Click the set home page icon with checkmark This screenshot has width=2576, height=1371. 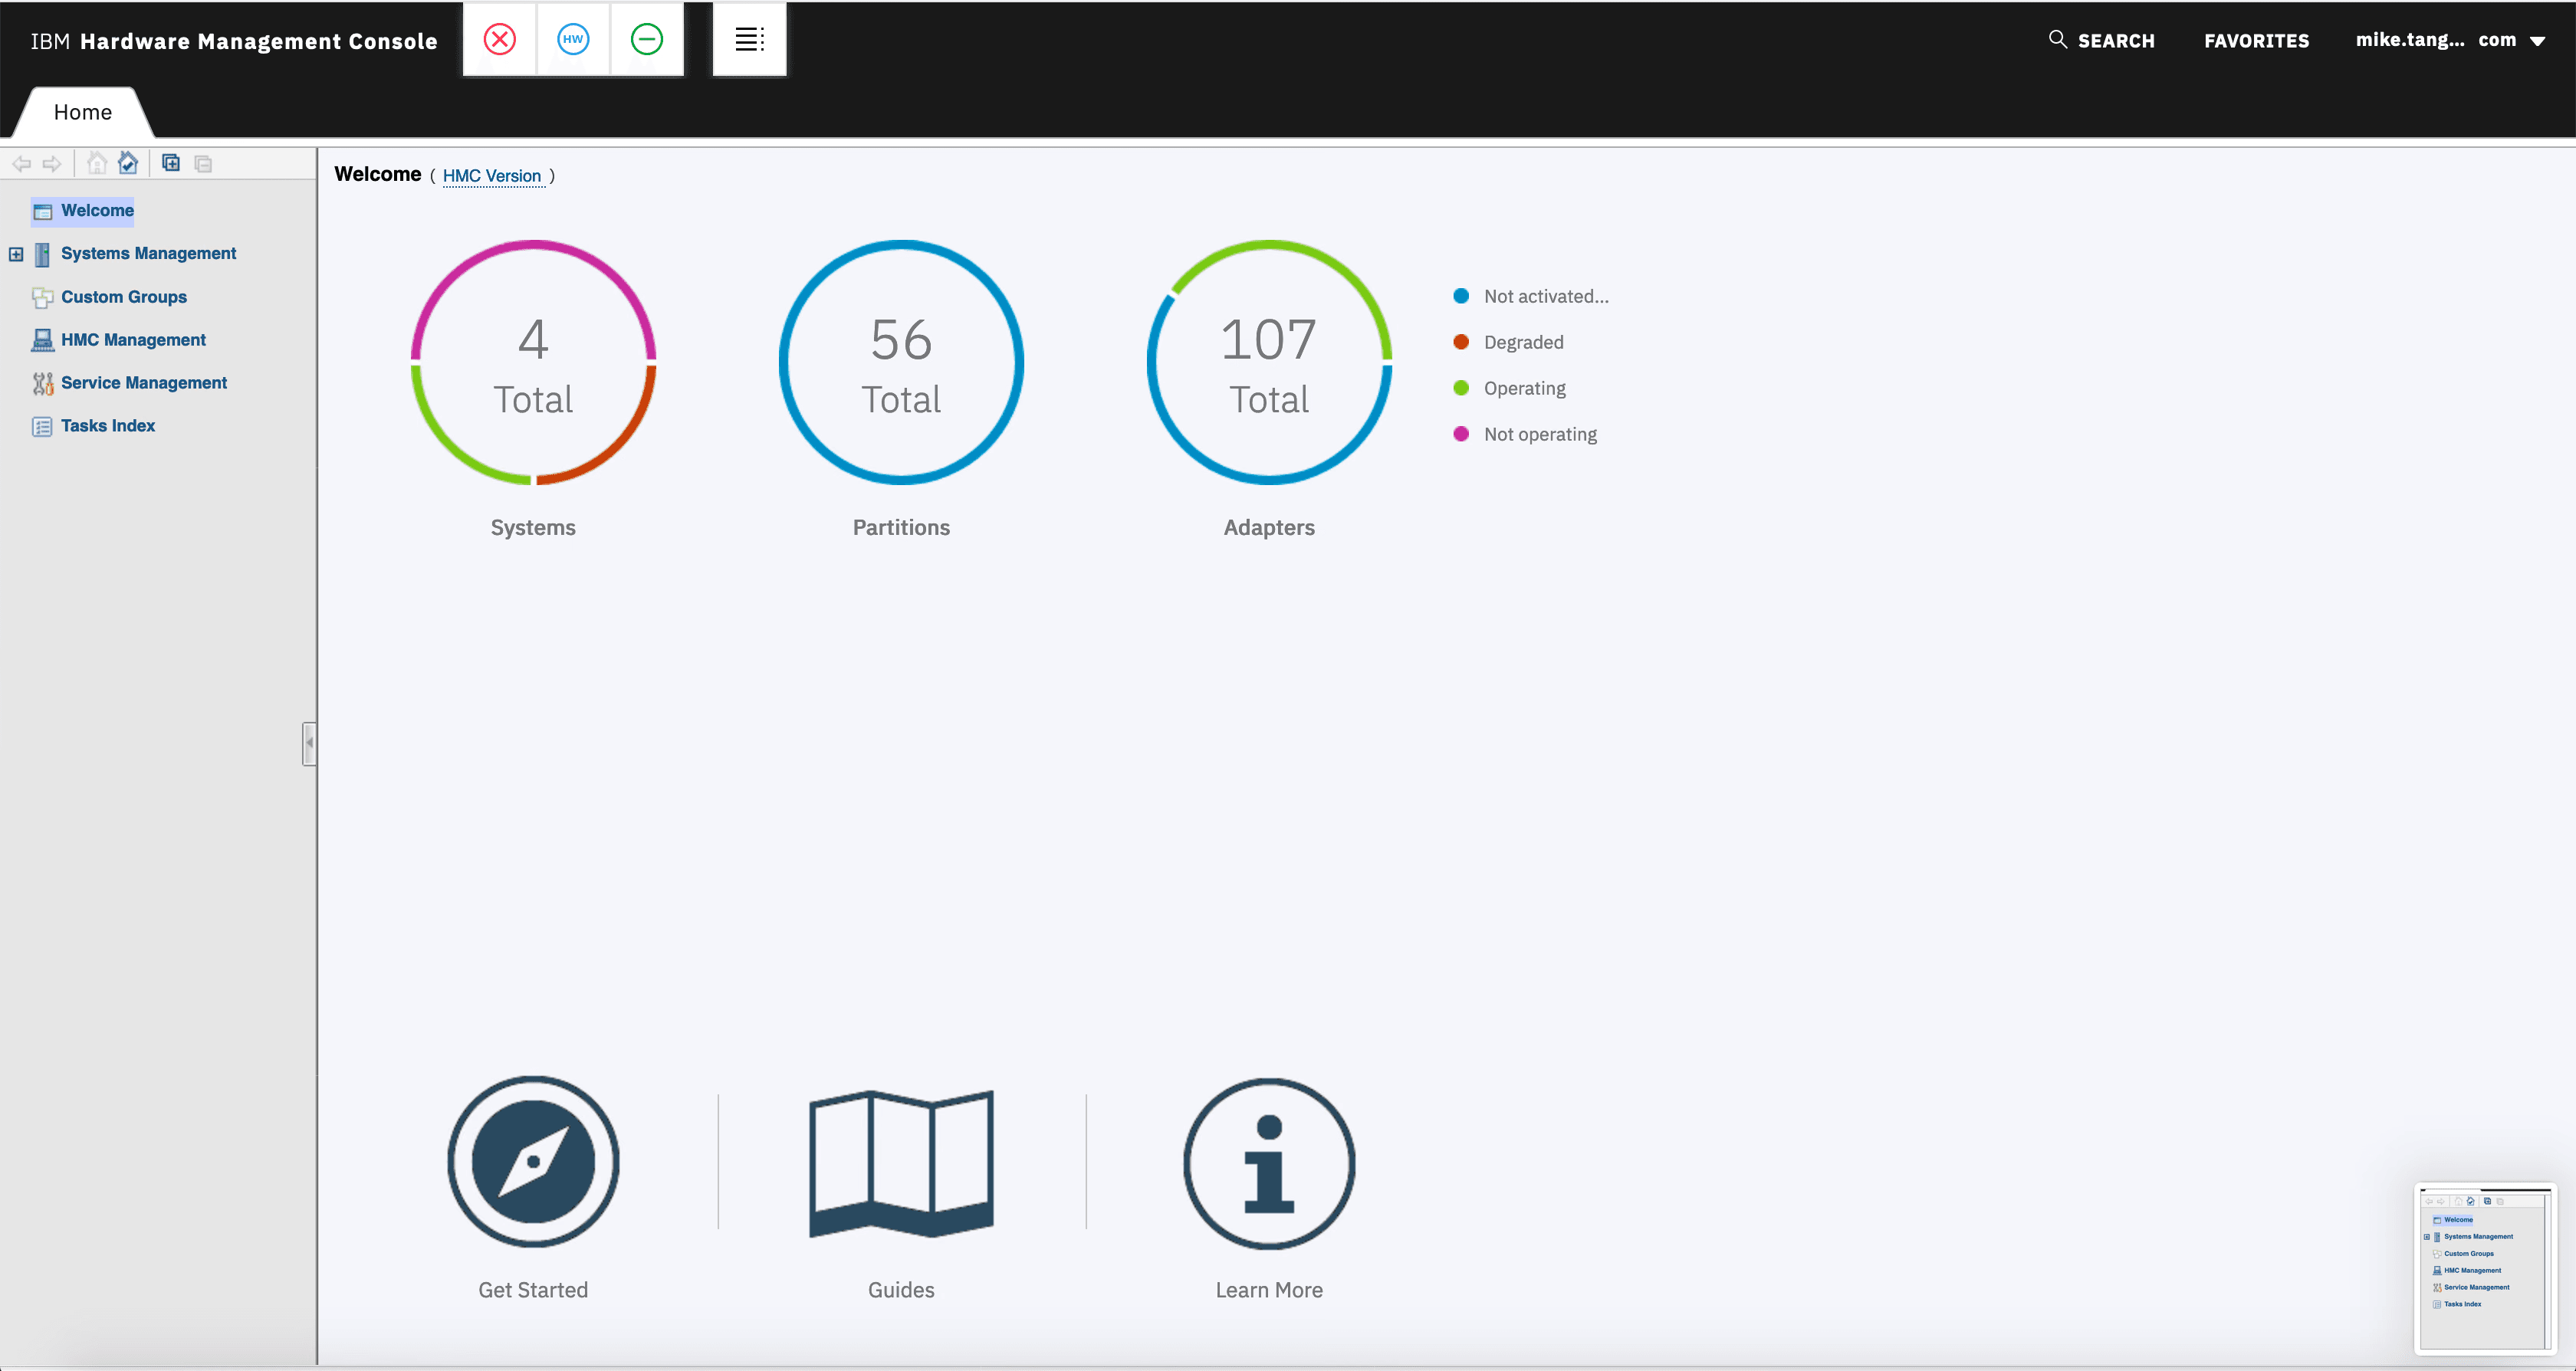(128, 163)
